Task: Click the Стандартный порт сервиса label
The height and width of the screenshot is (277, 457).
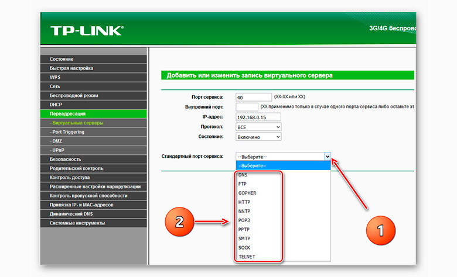Action: click(x=192, y=157)
